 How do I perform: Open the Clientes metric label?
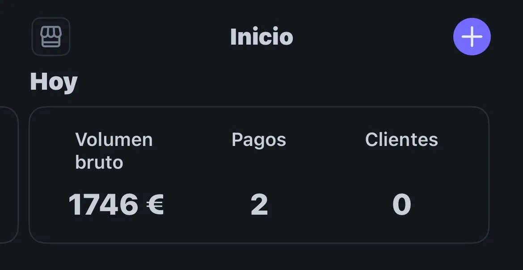[401, 140]
